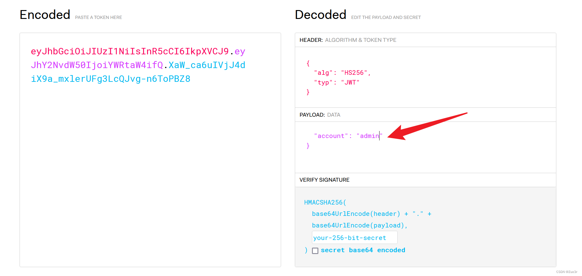This screenshot has height=276, width=582.
Task: Click the closing brace in the payload editor
Action: (x=308, y=146)
